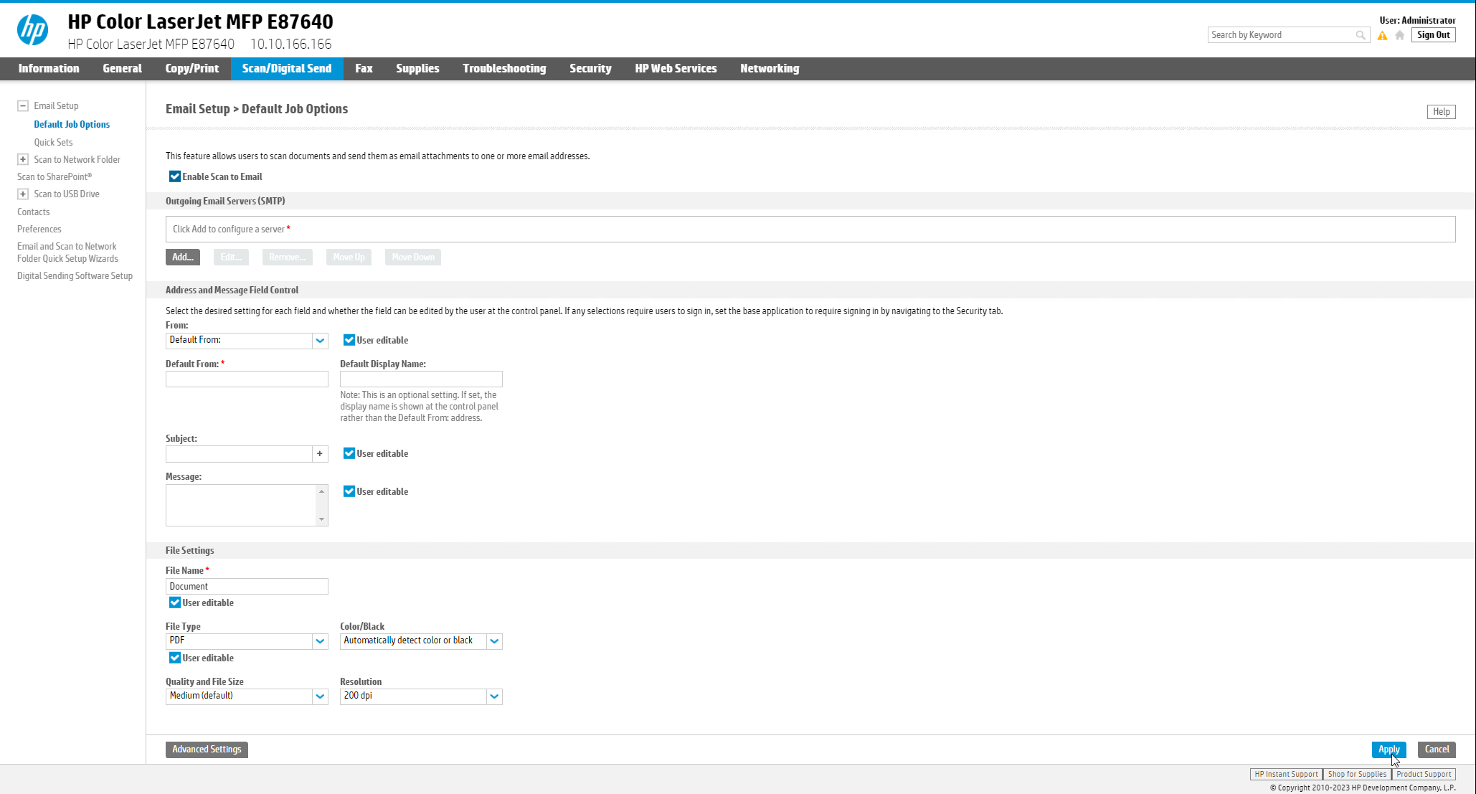Open HP Web Services tab
This screenshot has width=1476, height=794.
[676, 69]
